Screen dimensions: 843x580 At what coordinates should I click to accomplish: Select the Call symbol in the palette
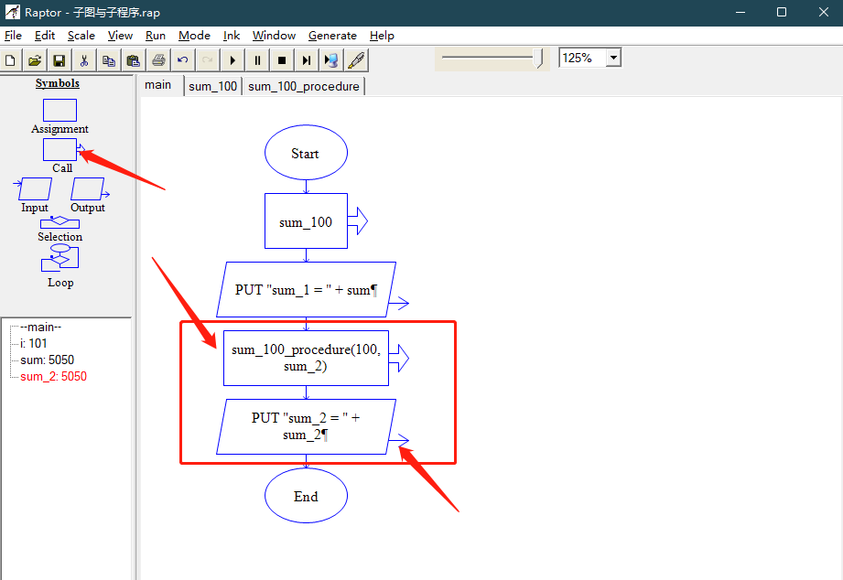[60, 149]
